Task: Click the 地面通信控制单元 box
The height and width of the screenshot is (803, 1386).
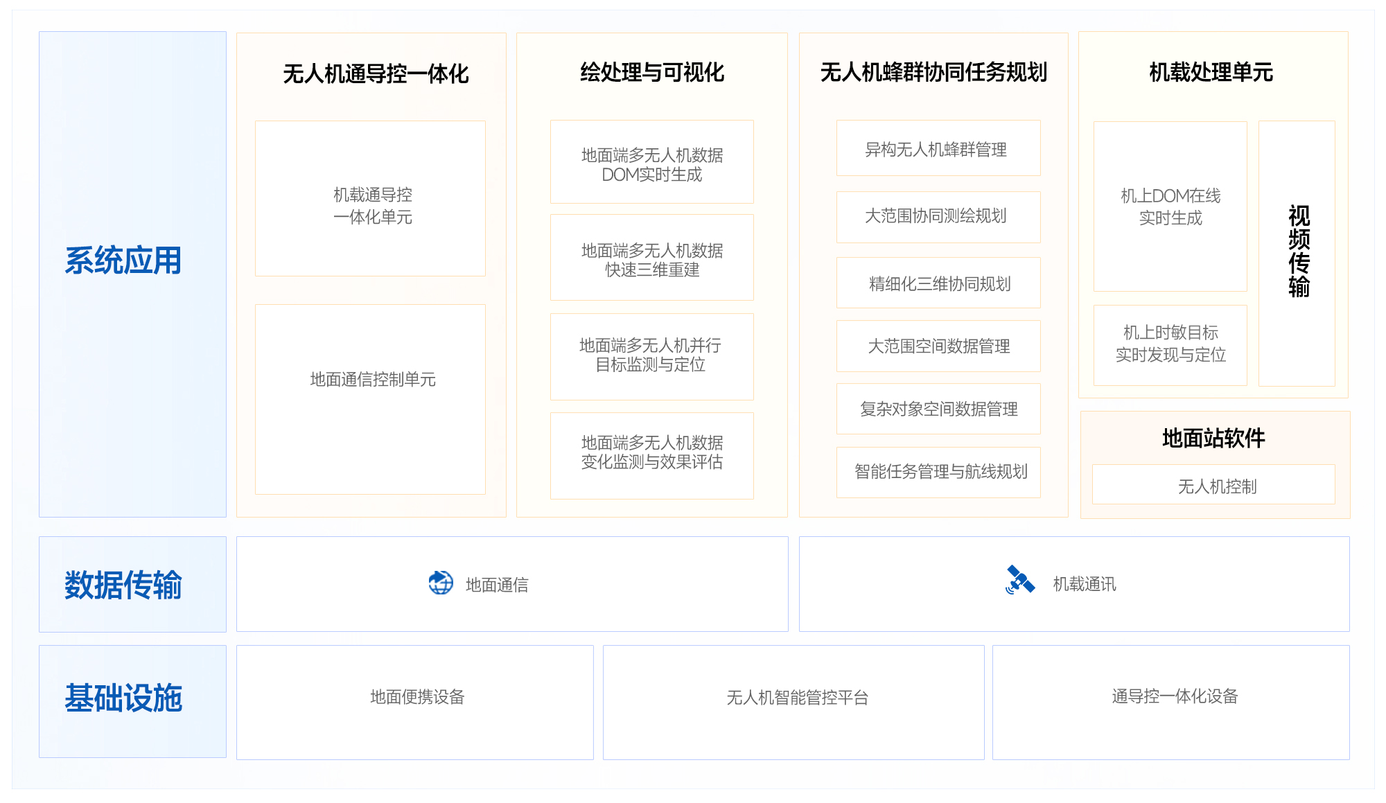Action: point(371,398)
